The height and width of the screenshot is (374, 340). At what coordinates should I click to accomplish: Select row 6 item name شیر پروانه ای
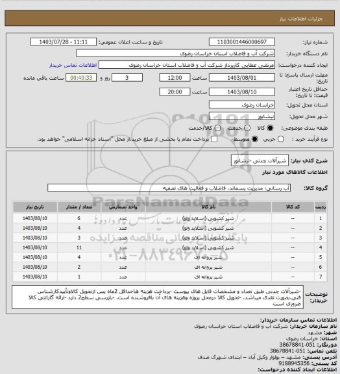click(208, 267)
